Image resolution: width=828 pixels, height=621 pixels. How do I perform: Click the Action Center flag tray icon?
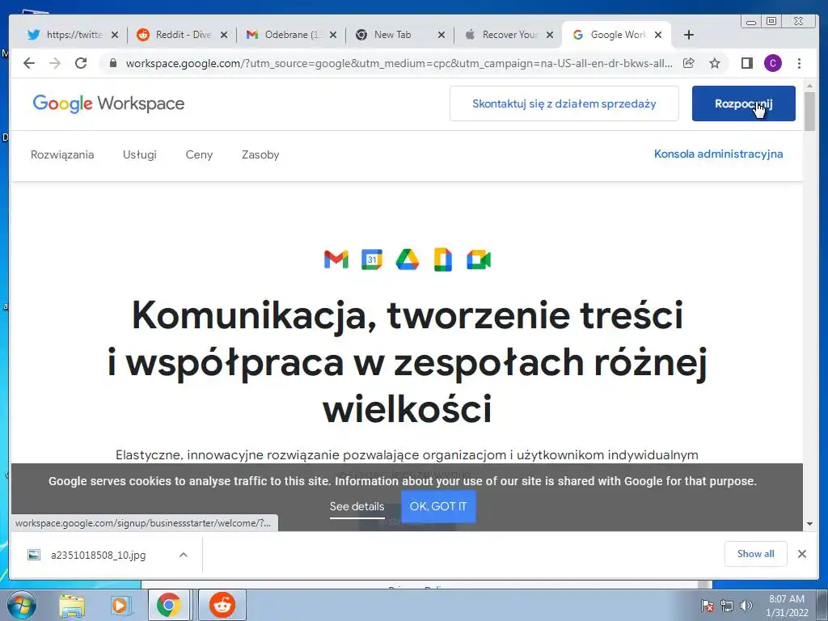pos(707,606)
